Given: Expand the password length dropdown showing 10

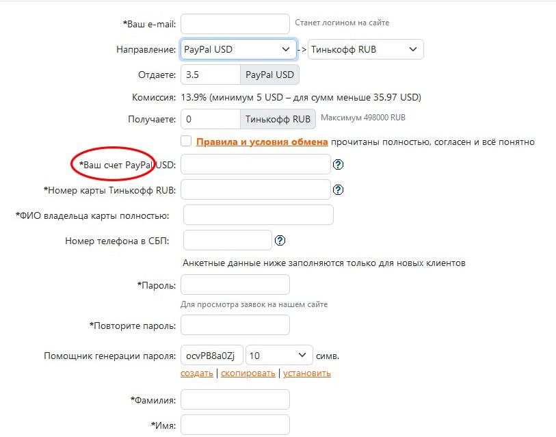Looking at the screenshot, I should tap(279, 355).
